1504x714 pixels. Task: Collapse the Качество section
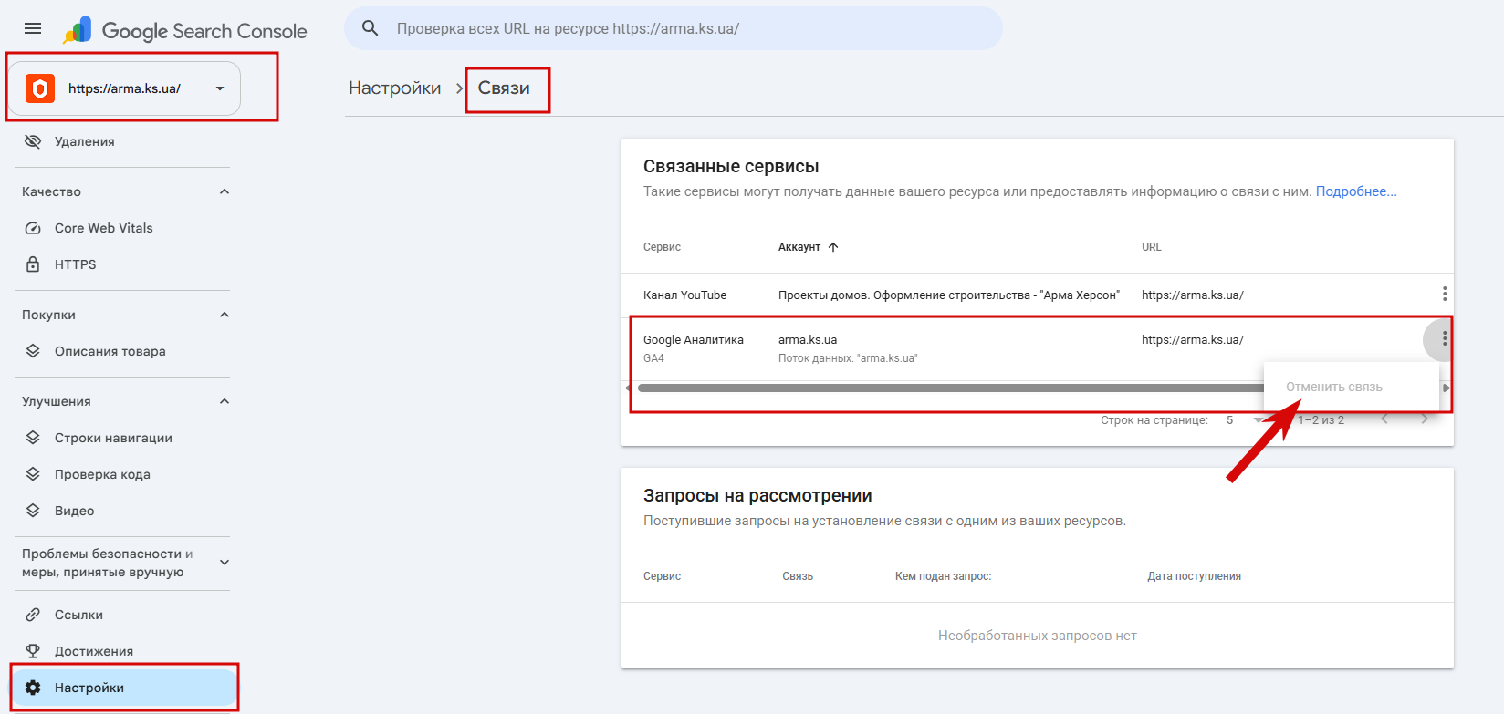pyautogui.click(x=225, y=191)
